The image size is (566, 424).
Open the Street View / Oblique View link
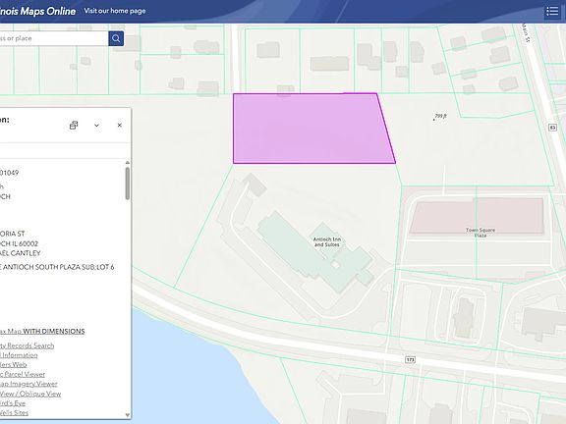(30, 394)
